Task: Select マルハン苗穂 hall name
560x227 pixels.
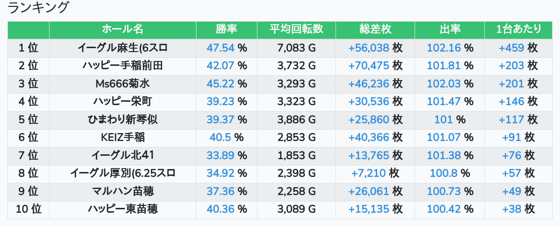Action: (122, 191)
